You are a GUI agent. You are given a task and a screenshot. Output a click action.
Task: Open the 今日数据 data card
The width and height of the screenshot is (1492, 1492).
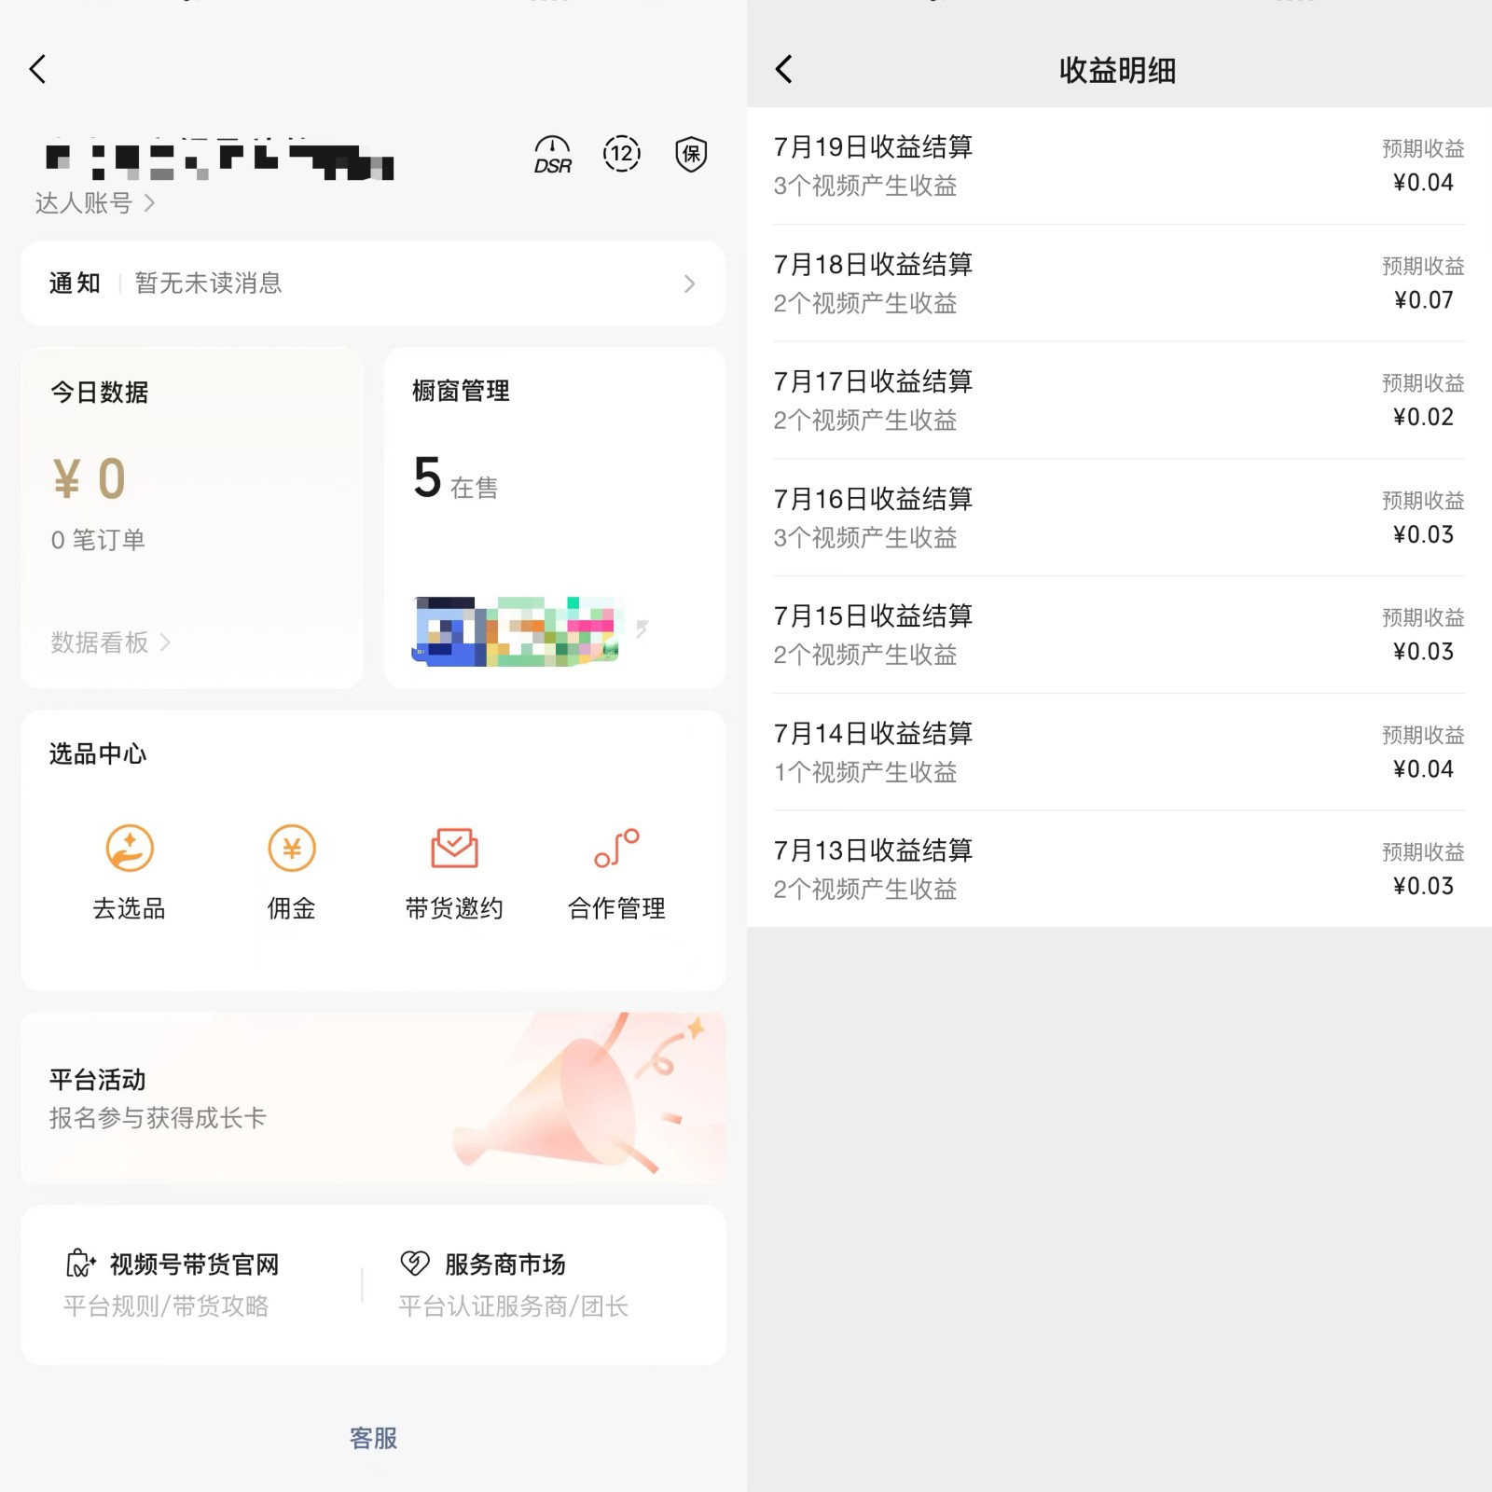(191, 466)
